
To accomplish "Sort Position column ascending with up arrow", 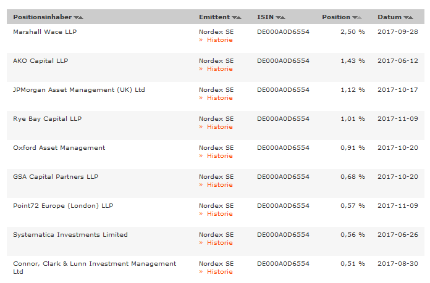I will 360,17.
